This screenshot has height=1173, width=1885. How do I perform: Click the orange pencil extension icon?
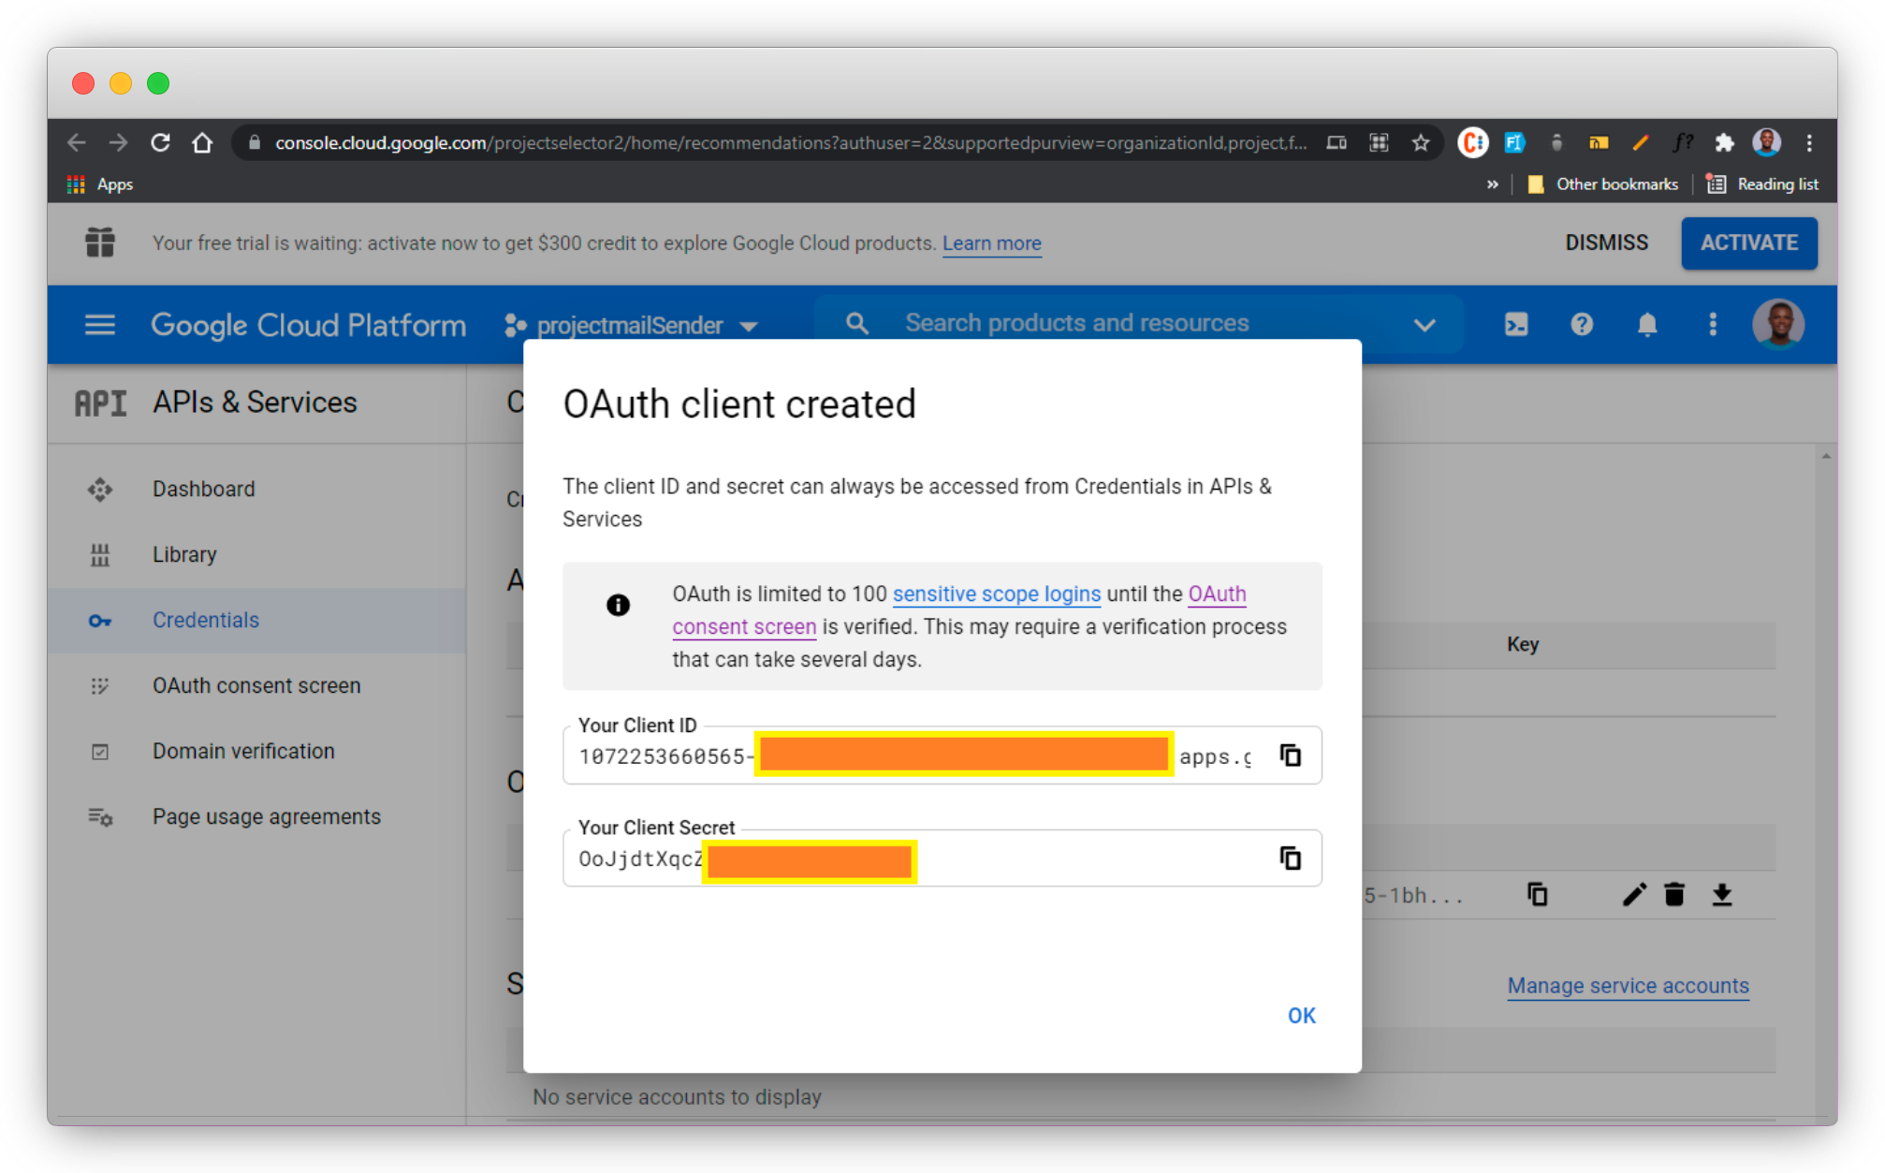(1641, 142)
